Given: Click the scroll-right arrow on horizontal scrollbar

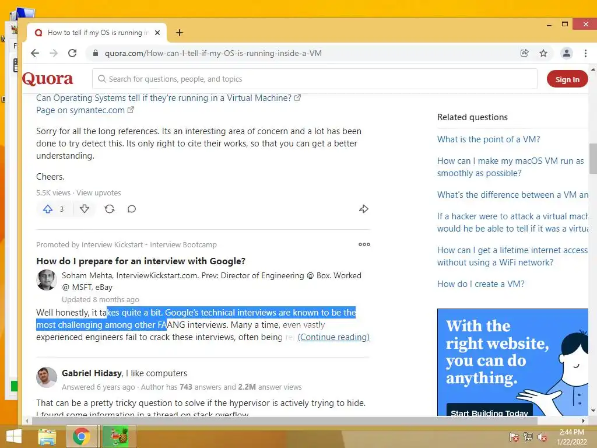Looking at the screenshot, I should point(583,421).
